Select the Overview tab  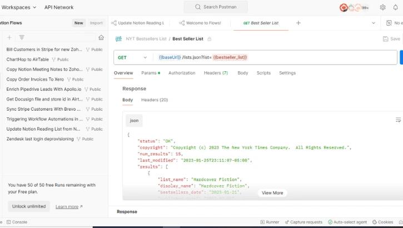123,73
